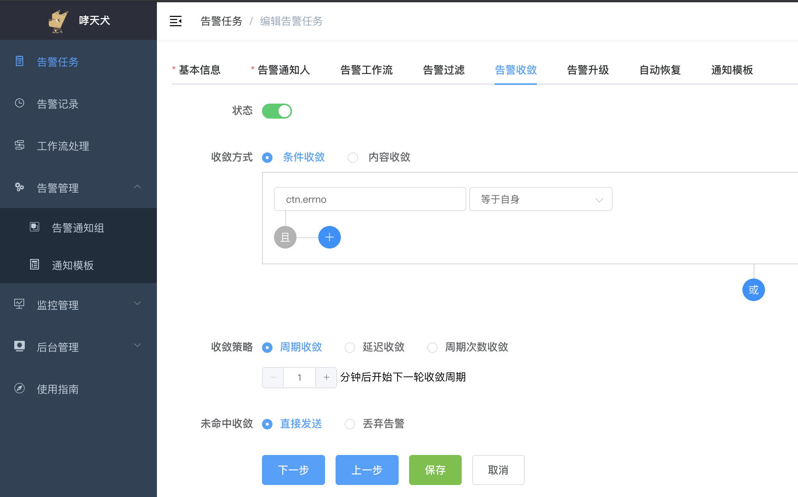Screen dimensions: 798x497
Task: Click the 工作流处理 sidebar icon
Action: [20, 145]
